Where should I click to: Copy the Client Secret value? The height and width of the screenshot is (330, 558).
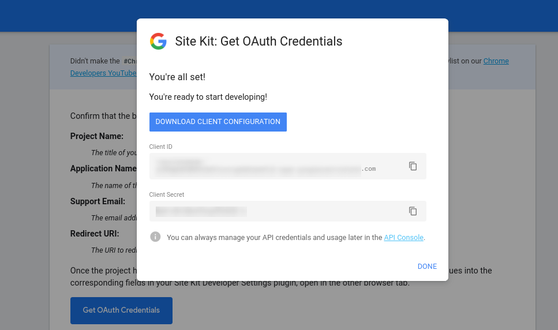413,211
